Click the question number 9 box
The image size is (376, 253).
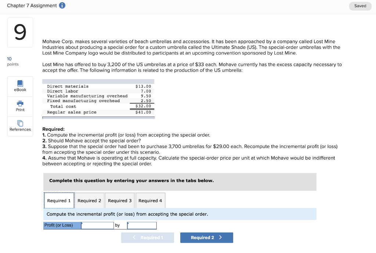(x=20, y=32)
